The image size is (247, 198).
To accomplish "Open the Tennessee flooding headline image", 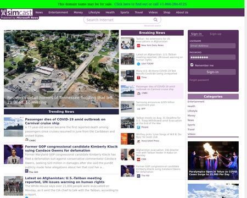I will [61, 69].
